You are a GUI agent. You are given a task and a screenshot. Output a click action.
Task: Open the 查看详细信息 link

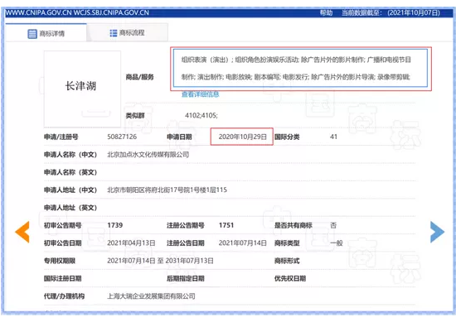[200, 94]
